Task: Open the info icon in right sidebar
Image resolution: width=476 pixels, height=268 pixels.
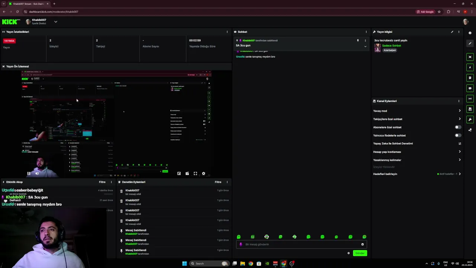Action: click(470, 33)
